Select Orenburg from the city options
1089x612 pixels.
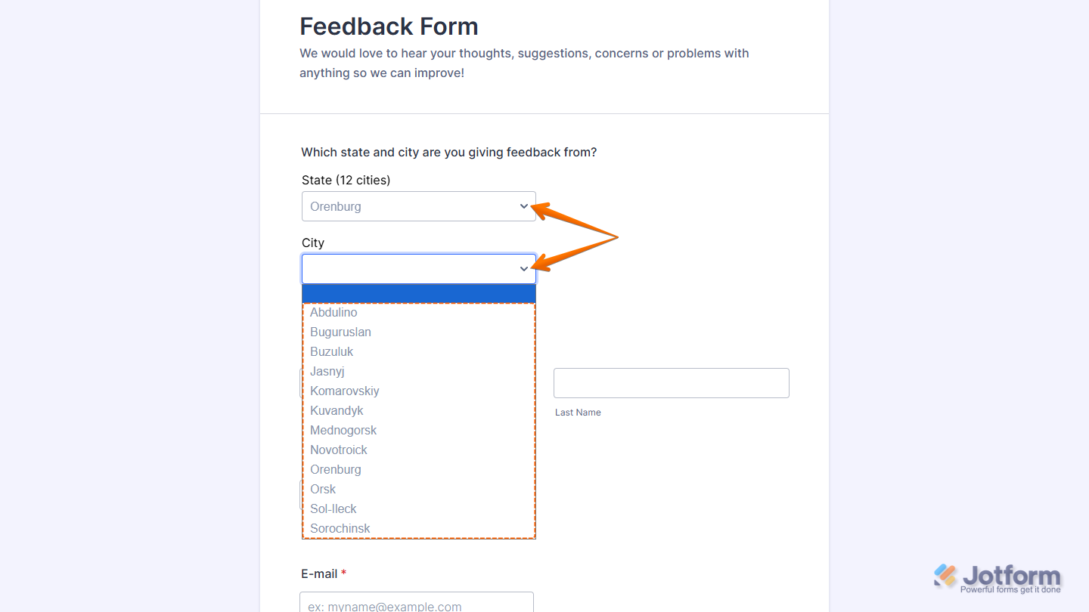(335, 469)
